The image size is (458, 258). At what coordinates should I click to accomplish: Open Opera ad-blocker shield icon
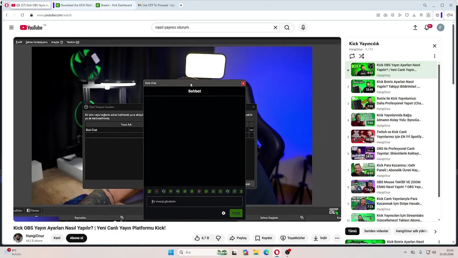click(x=393, y=15)
